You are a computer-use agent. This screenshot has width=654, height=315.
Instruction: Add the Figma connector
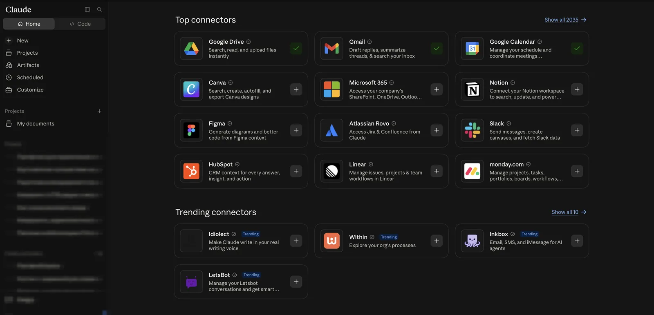296,130
